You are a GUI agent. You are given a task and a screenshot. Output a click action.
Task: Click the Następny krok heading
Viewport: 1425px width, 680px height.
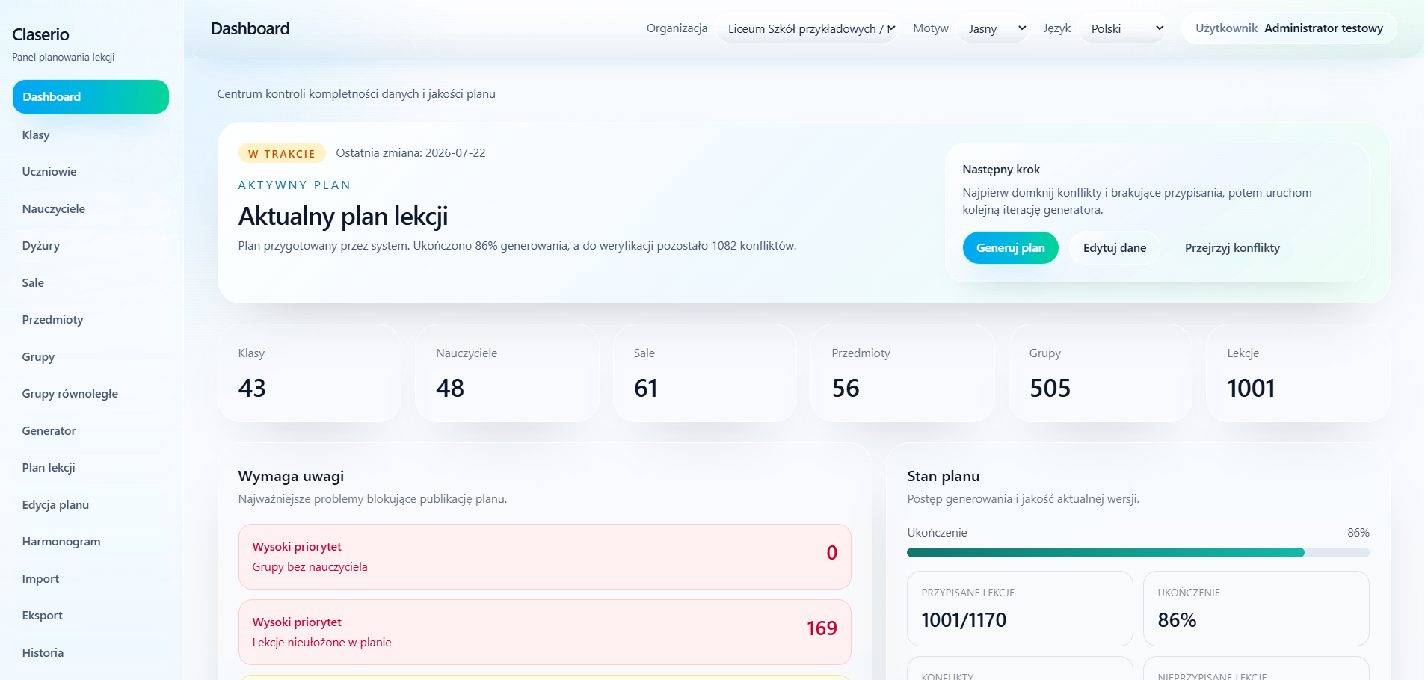pos(1001,170)
